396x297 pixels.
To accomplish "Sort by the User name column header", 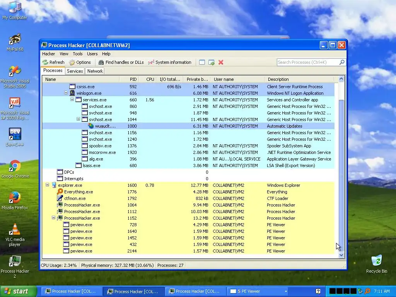I will pos(237,79).
